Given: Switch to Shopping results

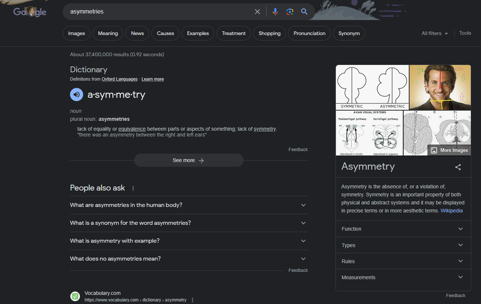Looking at the screenshot, I should click(x=269, y=33).
